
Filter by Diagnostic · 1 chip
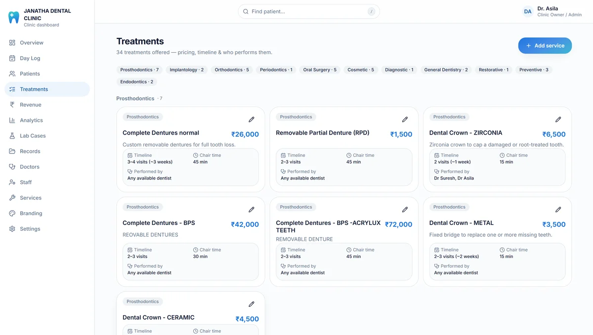[x=399, y=70]
